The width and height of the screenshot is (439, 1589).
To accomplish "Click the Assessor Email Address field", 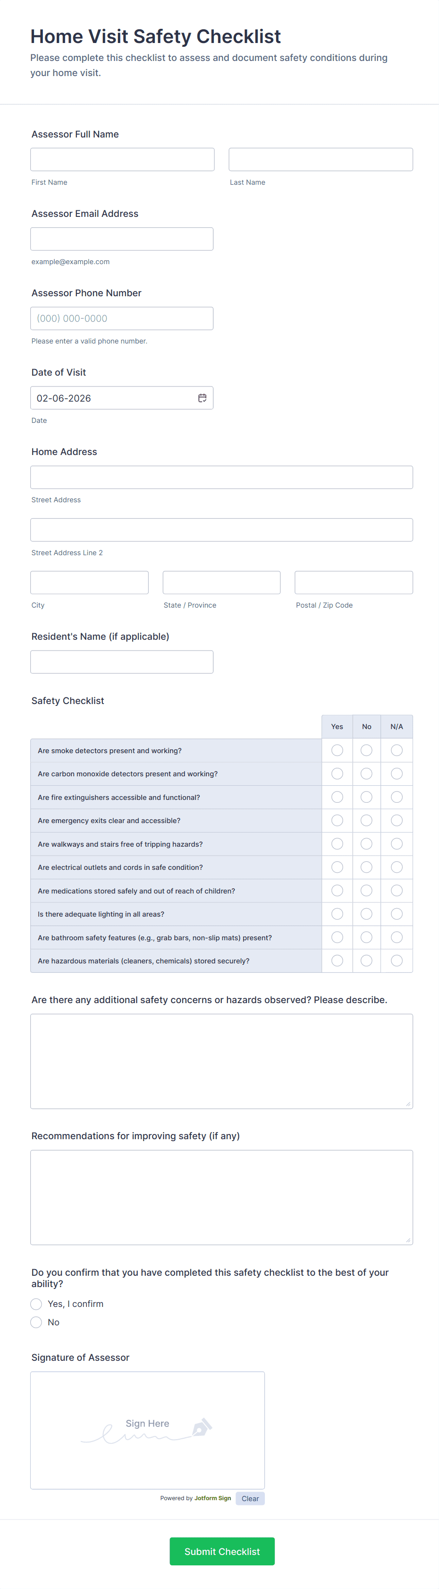I will [x=122, y=239].
